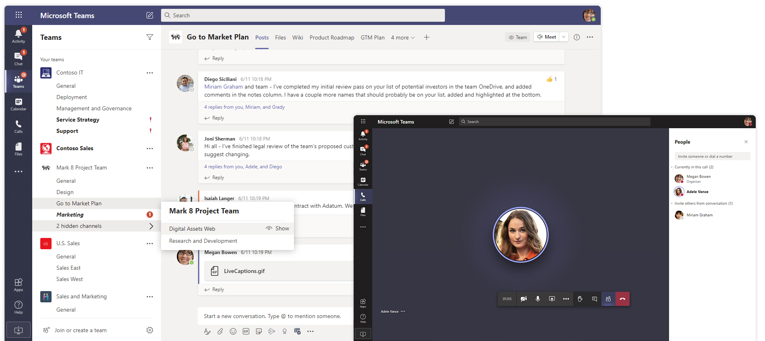Image resolution: width=765 pixels, height=341 pixels.
Task: Open Mark 8 Project Team options menu
Action: pyautogui.click(x=150, y=168)
